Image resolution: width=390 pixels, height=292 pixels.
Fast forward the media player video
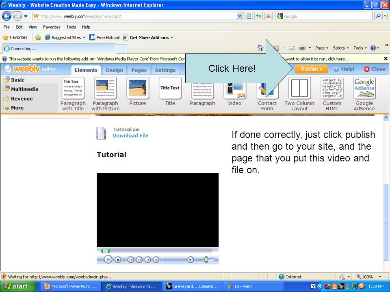point(147,260)
